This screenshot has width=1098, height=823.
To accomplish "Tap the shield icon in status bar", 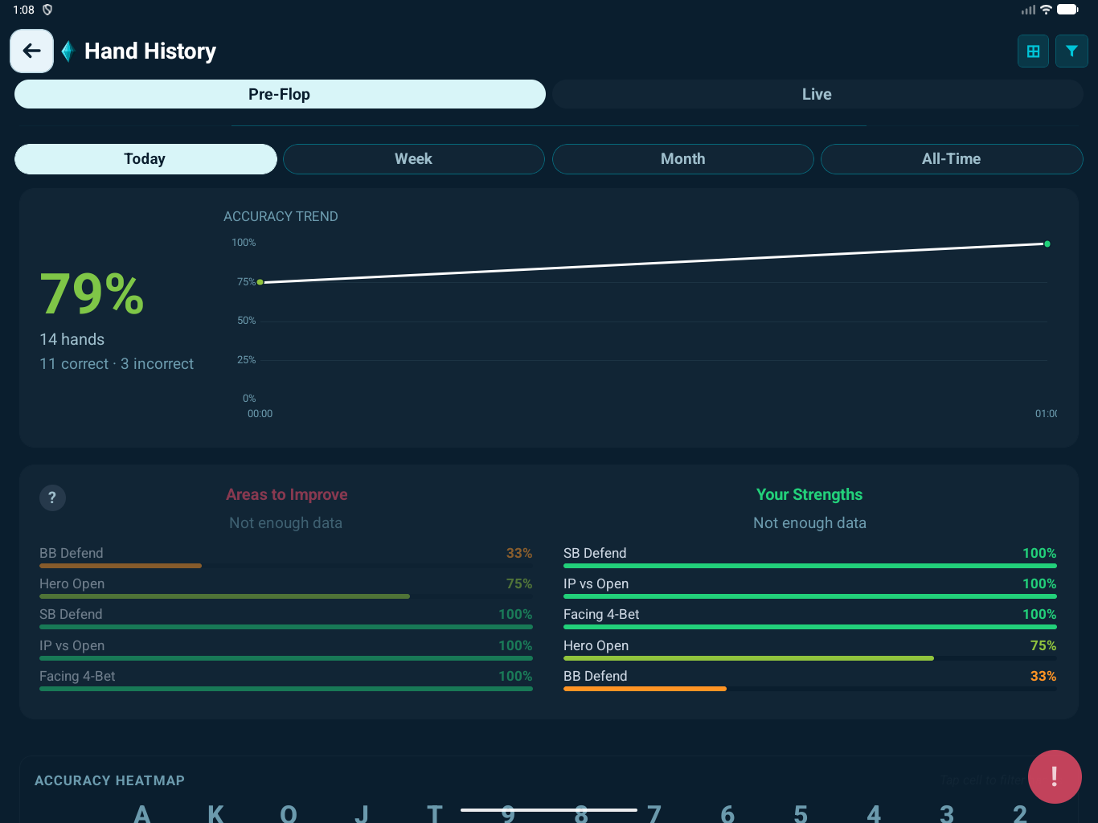I will point(47,10).
